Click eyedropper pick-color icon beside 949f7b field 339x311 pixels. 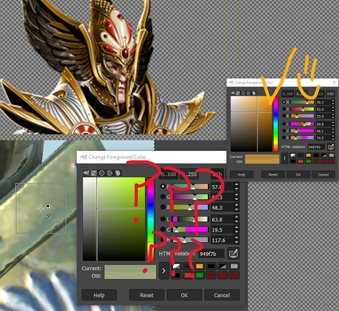coord(234,254)
